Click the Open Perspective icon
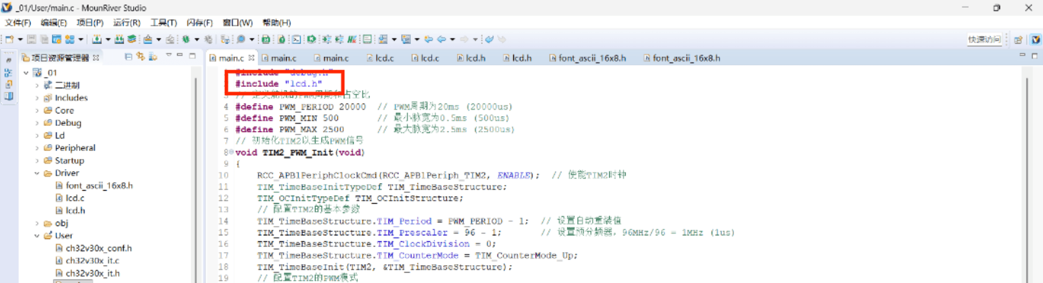Screen dimensions: 1043x283 click(1018, 40)
